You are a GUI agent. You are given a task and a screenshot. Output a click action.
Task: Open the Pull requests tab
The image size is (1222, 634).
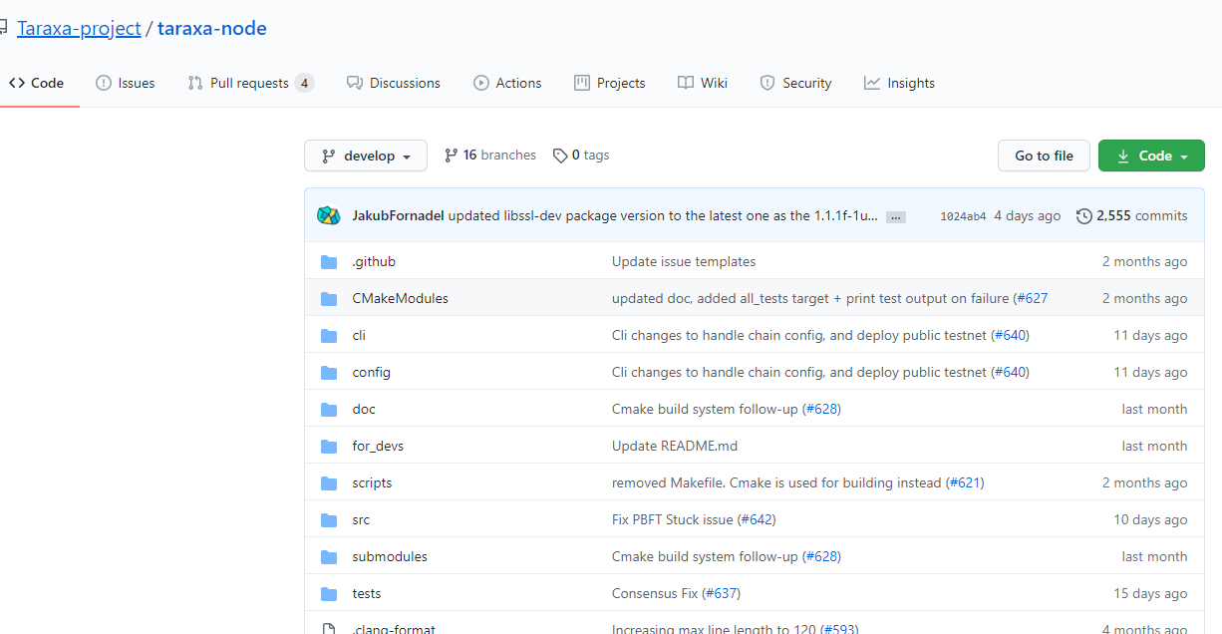point(251,83)
